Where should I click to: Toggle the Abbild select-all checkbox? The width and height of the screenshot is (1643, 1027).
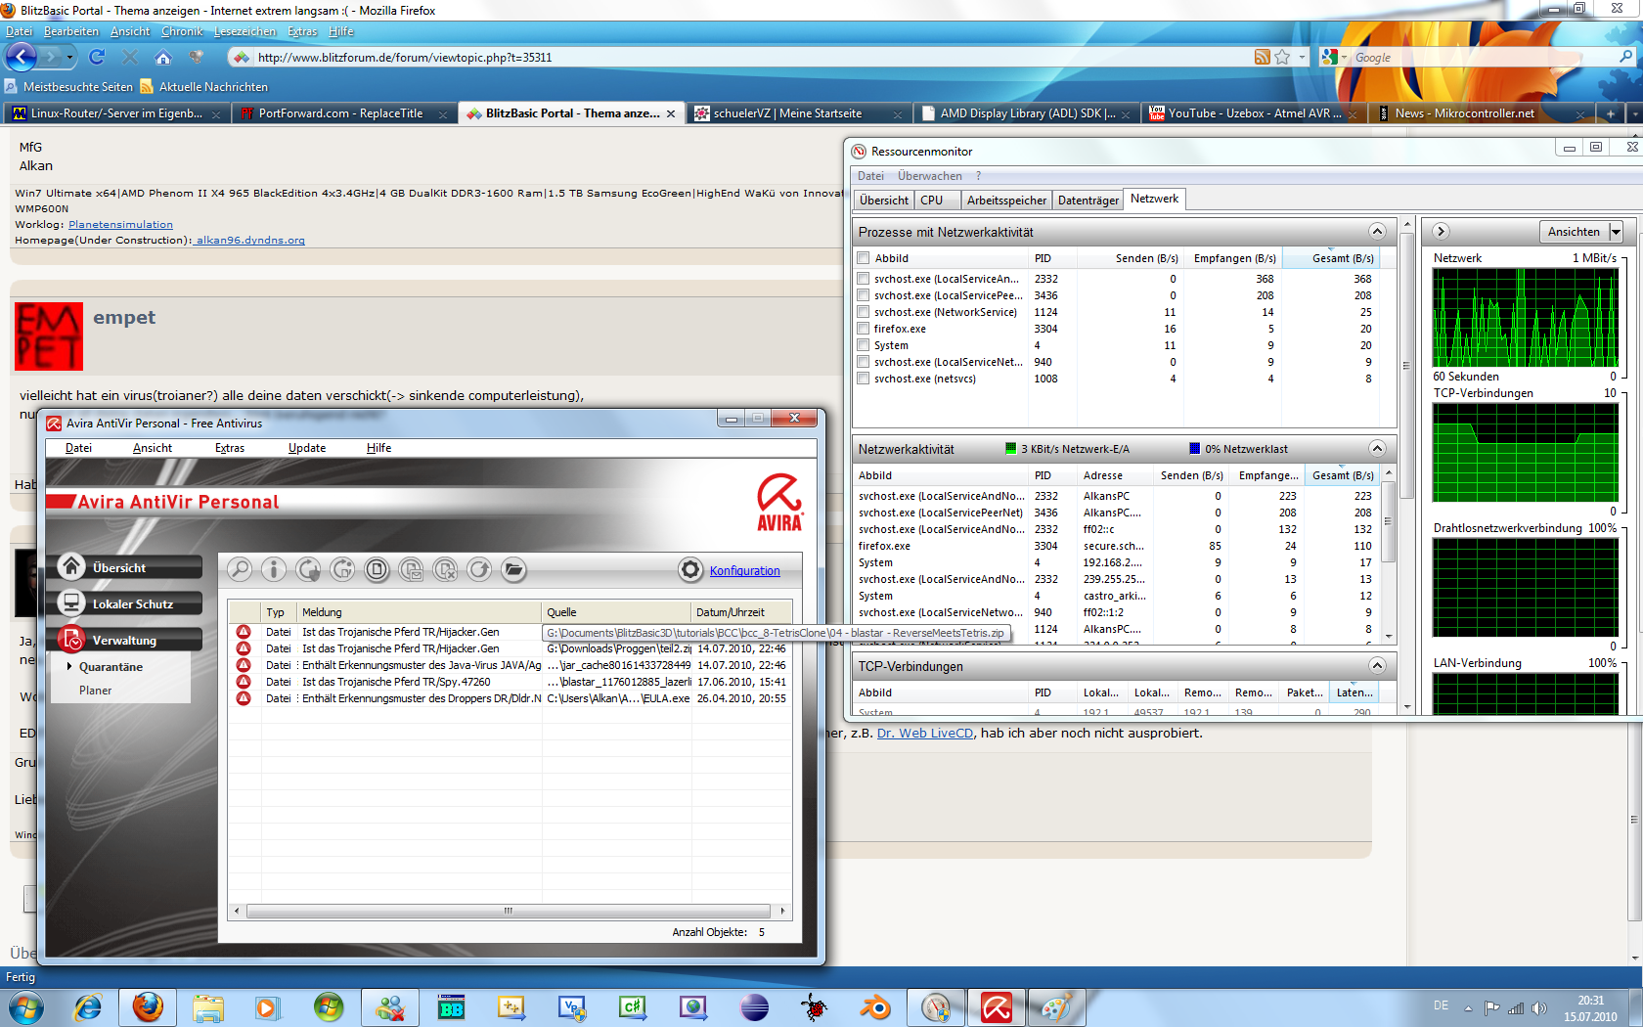pyautogui.click(x=863, y=258)
